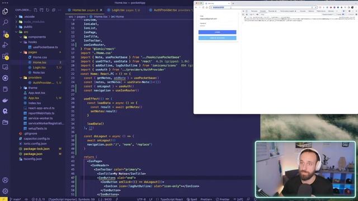Collapse all folders in Explorer

coord(54,10)
